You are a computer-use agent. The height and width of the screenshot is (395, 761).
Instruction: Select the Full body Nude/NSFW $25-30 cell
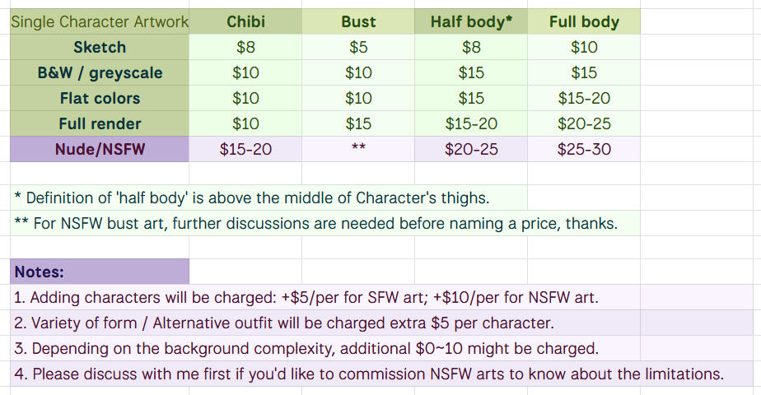point(584,149)
